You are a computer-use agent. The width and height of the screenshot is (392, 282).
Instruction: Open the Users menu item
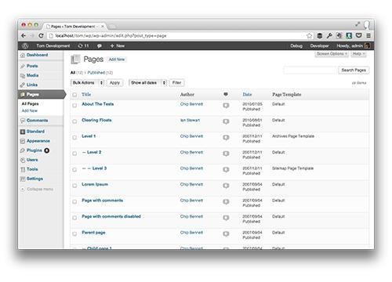(x=32, y=160)
